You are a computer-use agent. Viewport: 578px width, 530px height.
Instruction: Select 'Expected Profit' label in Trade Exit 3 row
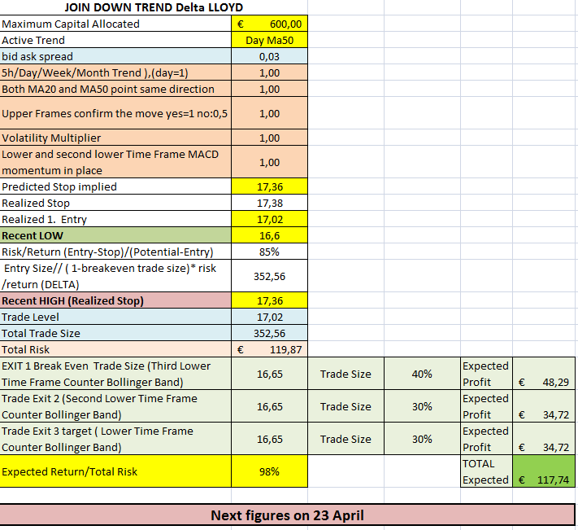[x=486, y=439]
